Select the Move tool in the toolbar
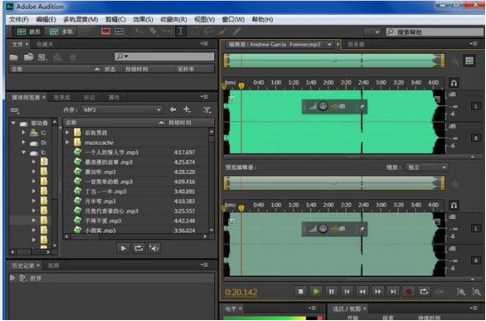 (x=139, y=31)
